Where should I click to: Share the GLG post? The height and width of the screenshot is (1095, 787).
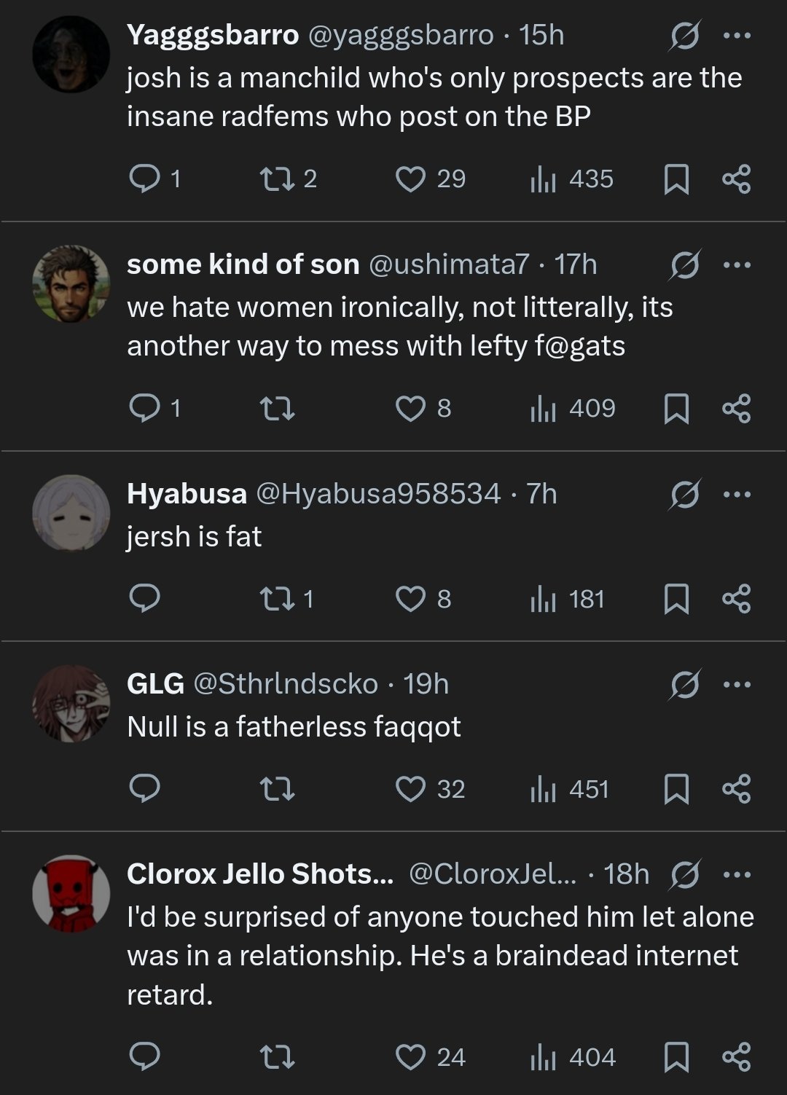pyautogui.click(x=736, y=789)
